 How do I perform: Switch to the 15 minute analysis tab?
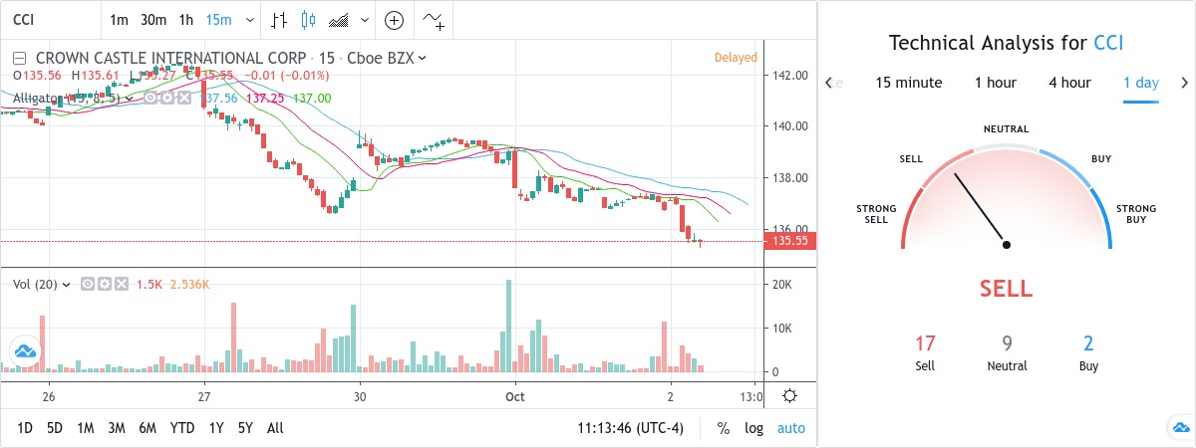pos(909,83)
